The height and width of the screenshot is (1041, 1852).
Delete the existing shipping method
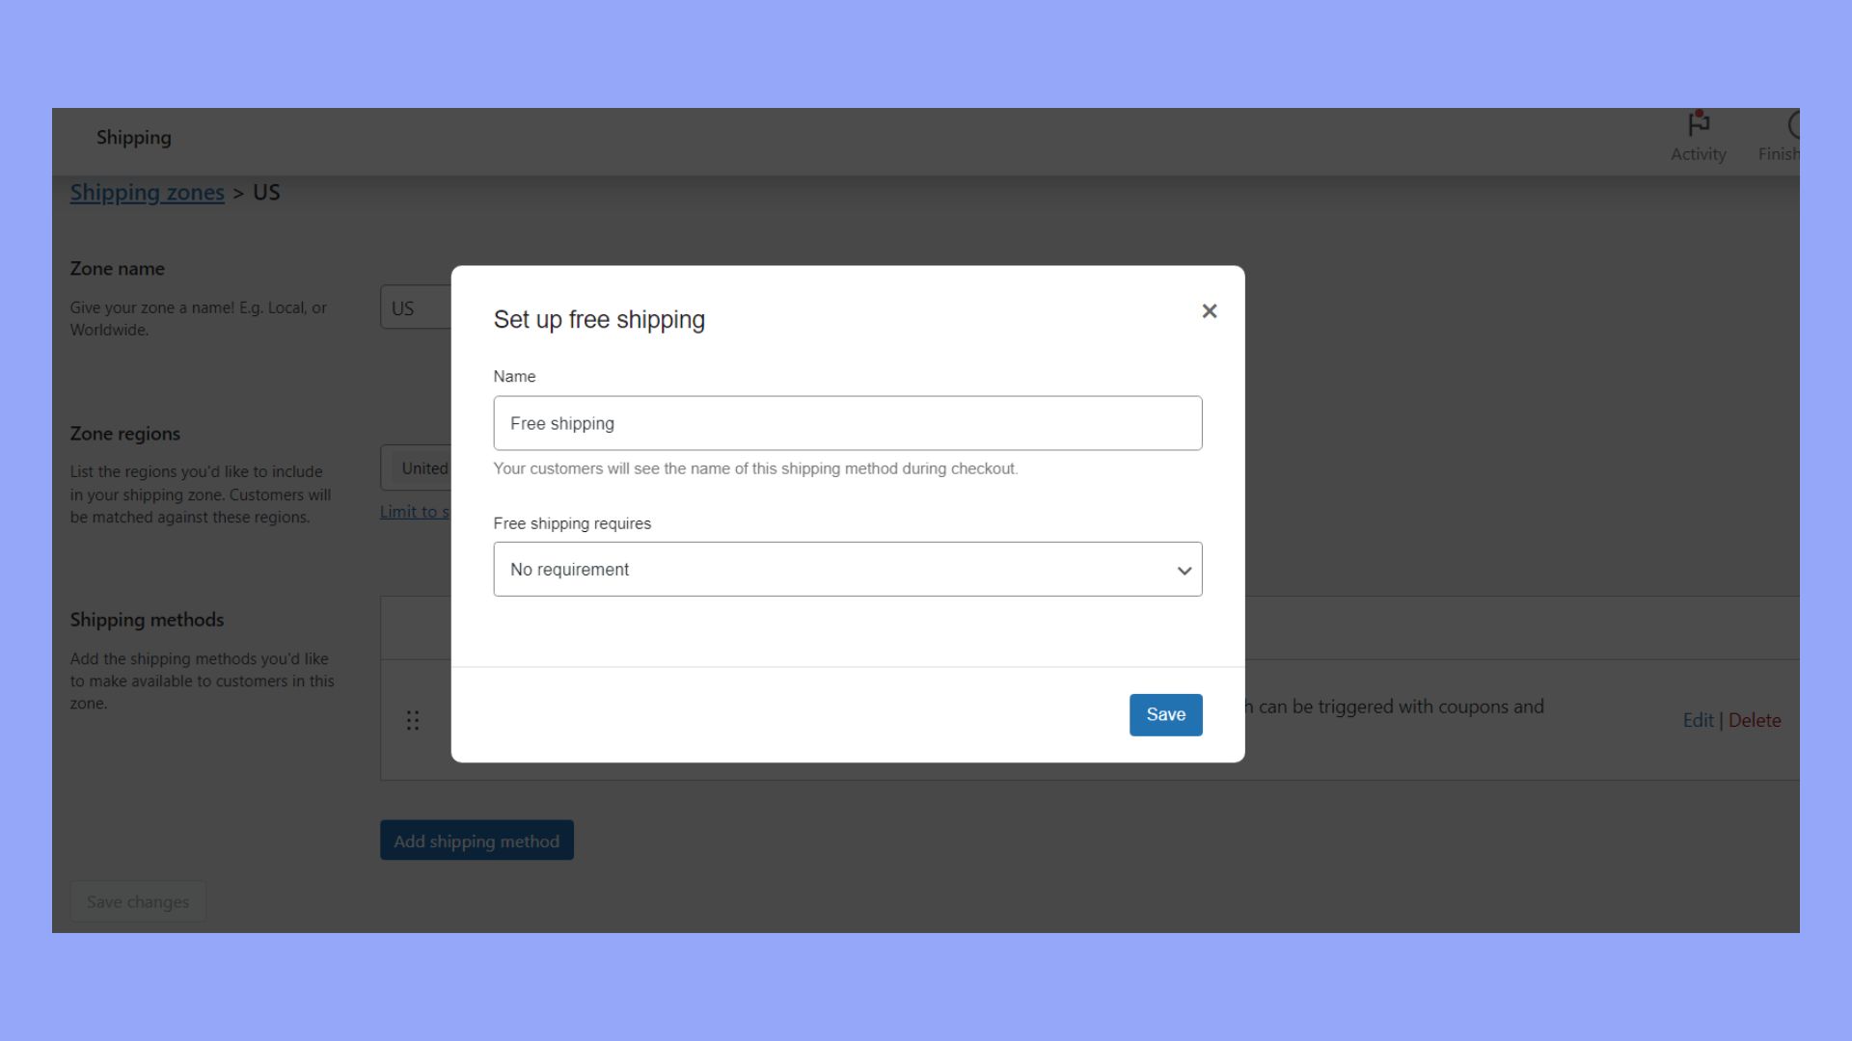1755,720
